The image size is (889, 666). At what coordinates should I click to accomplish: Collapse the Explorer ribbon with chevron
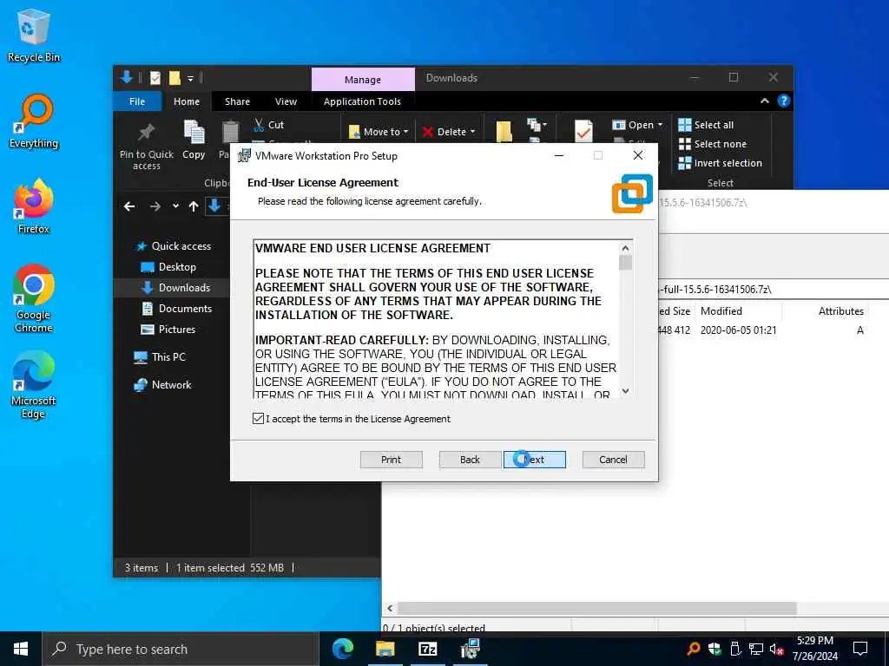(764, 101)
